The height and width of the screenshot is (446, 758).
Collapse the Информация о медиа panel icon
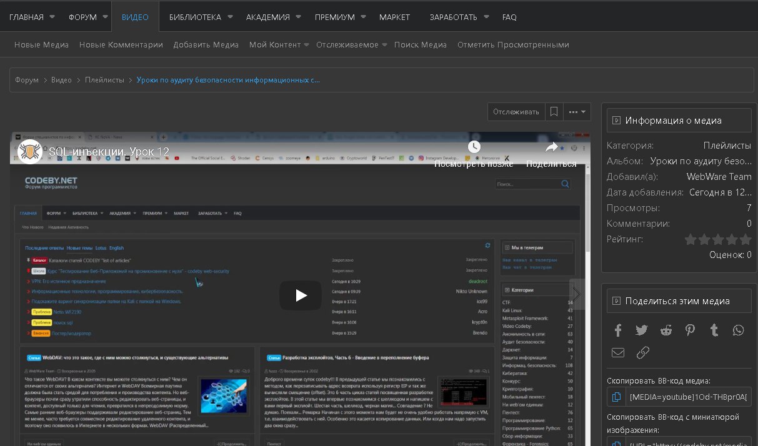click(616, 121)
